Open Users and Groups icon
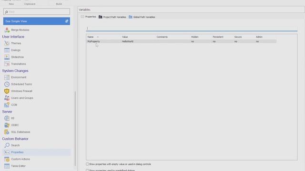 click(7, 98)
